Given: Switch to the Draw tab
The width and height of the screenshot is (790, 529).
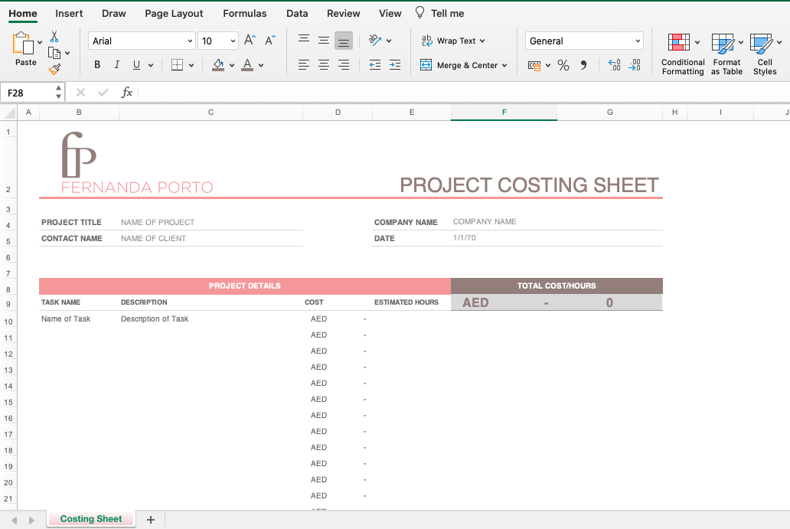Looking at the screenshot, I should pos(114,14).
